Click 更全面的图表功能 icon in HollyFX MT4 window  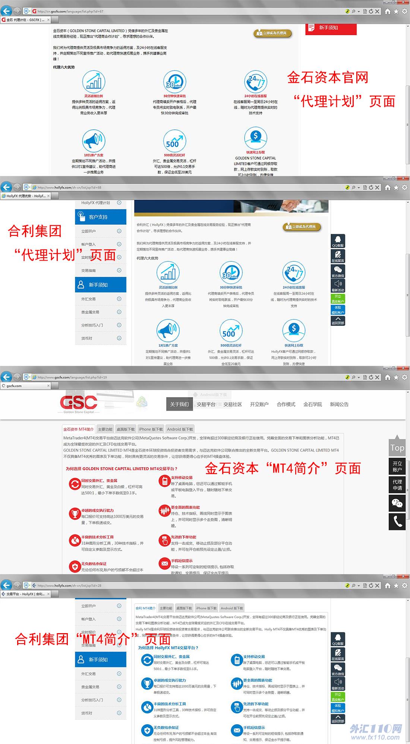click(237, 683)
